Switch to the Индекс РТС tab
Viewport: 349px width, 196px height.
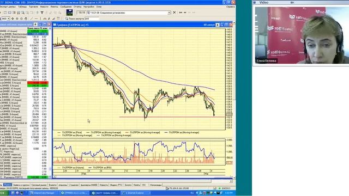116,185
